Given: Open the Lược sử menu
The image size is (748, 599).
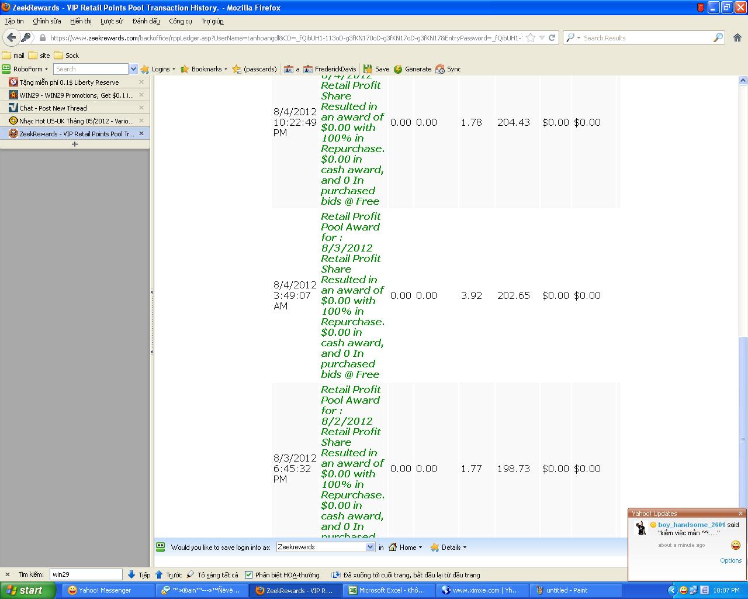Looking at the screenshot, I should click(112, 21).
